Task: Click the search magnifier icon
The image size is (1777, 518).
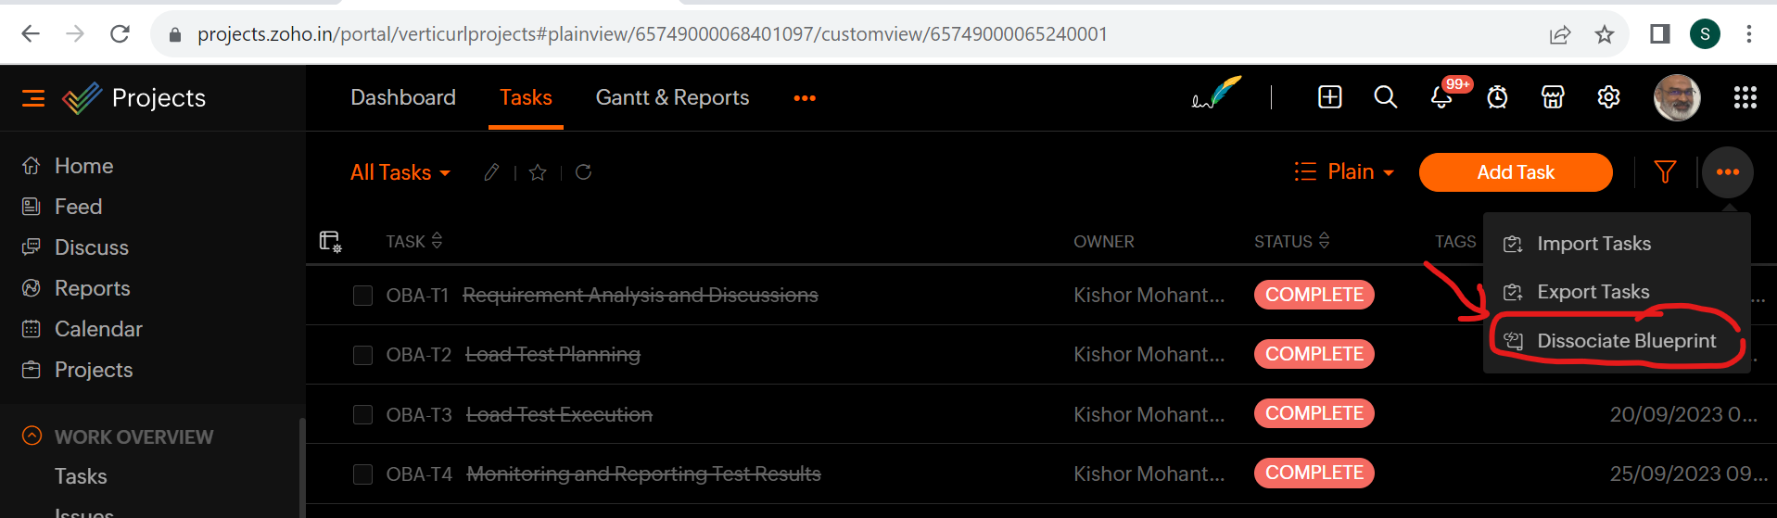Action: pos(1385,97)
